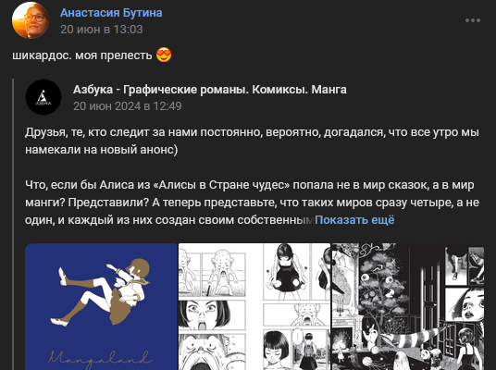Screen dimensions: 496x370
Task: Click the paragraph about Алиса из «Алисы в Стране чудес»
Action: 252,203
